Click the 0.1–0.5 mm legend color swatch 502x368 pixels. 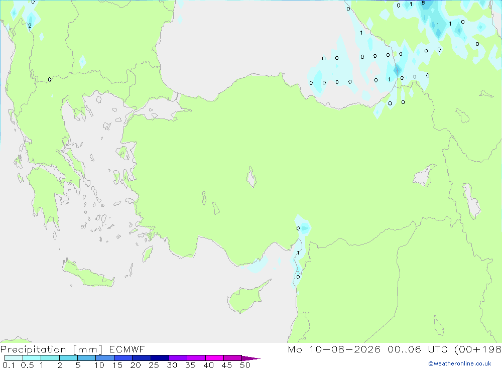14,358
